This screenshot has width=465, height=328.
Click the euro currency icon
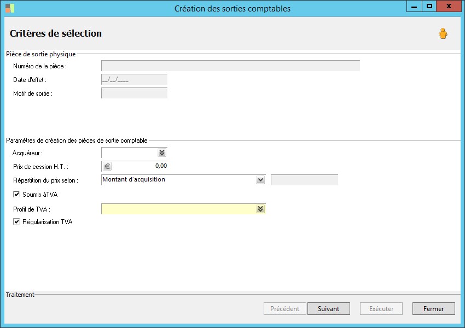click(107, 166)
